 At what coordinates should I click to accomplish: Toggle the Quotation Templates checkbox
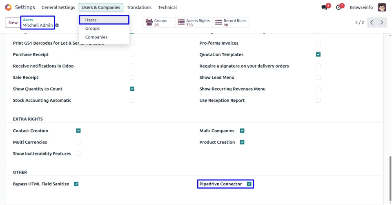[x=318, y=54]
